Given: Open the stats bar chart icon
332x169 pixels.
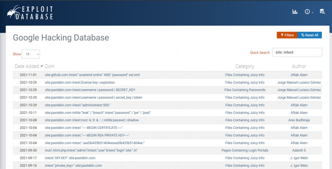Looking at the screenshot, I should (295, 12).
